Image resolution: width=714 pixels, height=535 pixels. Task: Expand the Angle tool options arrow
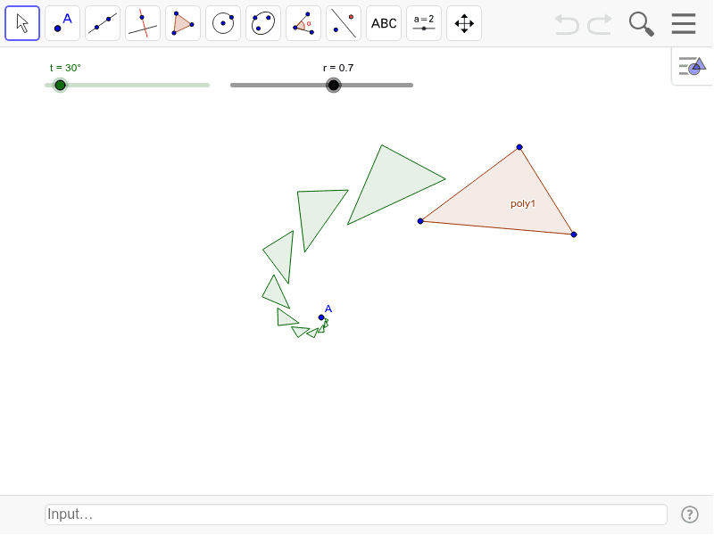[x=315, y=37]
